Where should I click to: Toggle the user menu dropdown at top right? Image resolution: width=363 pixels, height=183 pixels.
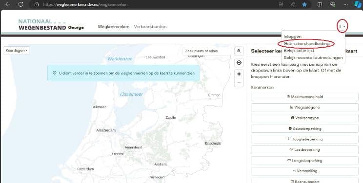pyautogui.click(x=342, y=26)
